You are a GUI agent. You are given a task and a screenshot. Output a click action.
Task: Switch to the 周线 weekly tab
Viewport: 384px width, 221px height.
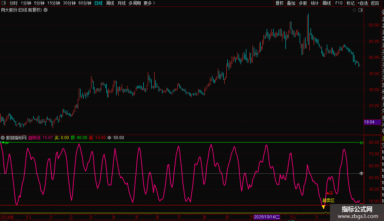click(x=110, y=3)
